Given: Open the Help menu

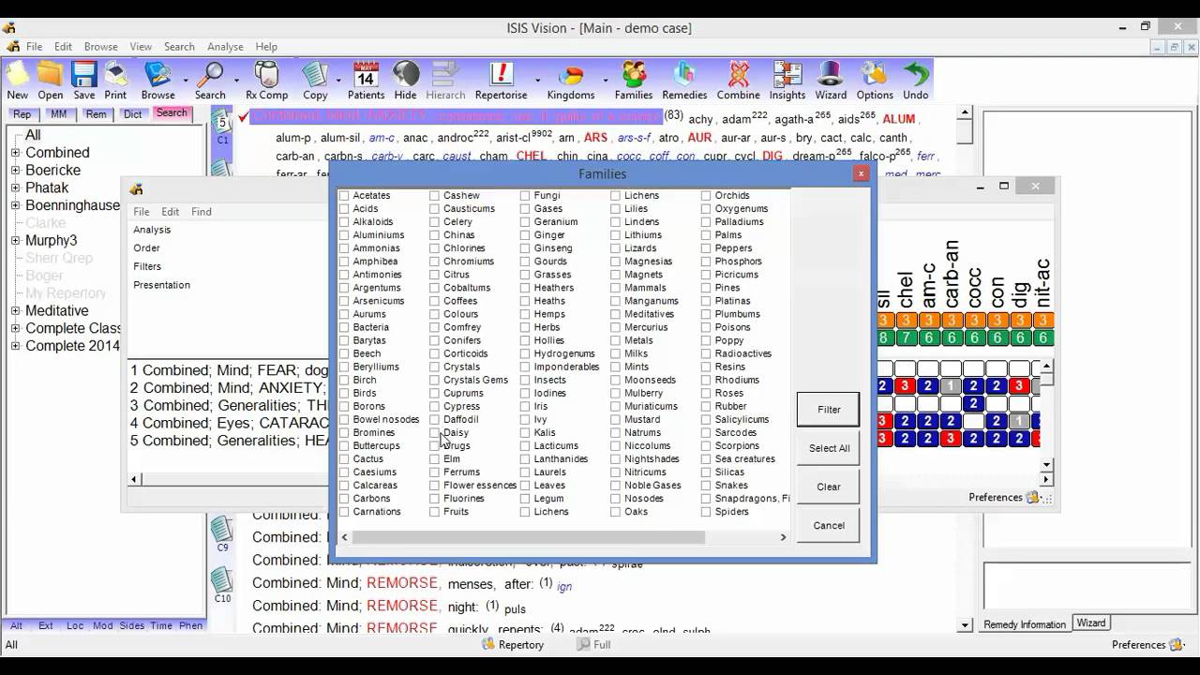Looking at the screenshot, I should pyautogui.click(x=266, y=47).
